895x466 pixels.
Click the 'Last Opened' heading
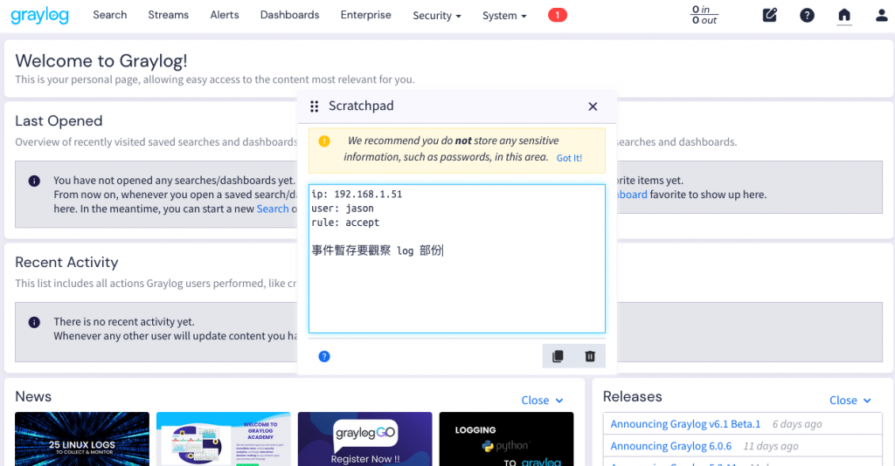click(x=59, y=120)
